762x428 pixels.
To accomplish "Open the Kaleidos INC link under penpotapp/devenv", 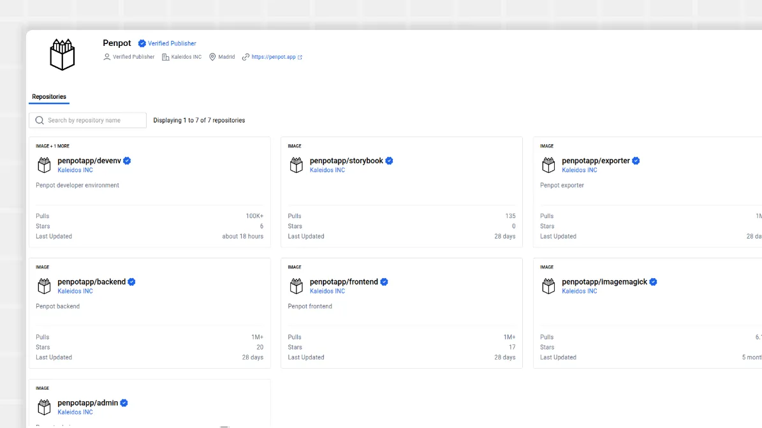I will pos(75,170).
